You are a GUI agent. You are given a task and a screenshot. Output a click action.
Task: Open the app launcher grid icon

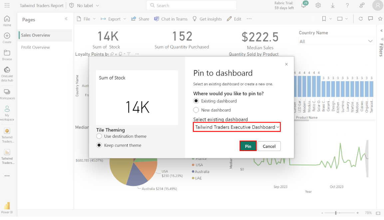7,6
